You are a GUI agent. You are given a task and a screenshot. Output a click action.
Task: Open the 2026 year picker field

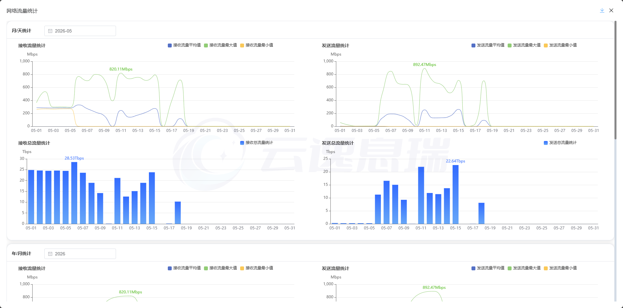pyautogui.click(x=80, y=254)
